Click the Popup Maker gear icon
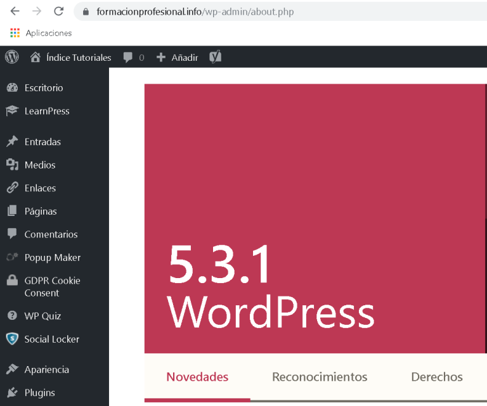Image resolution: width=487 pixels, height=406 pixels. click(x=12, y=257)
